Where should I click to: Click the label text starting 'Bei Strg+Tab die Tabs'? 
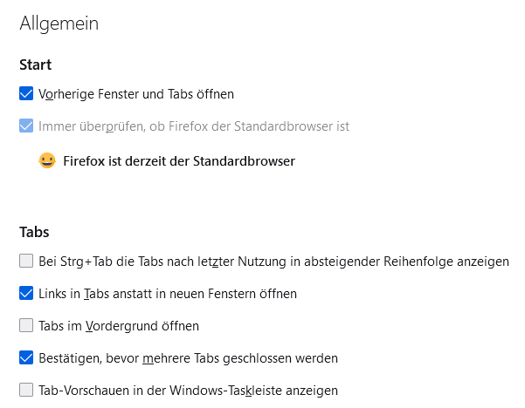coord(273,261)
